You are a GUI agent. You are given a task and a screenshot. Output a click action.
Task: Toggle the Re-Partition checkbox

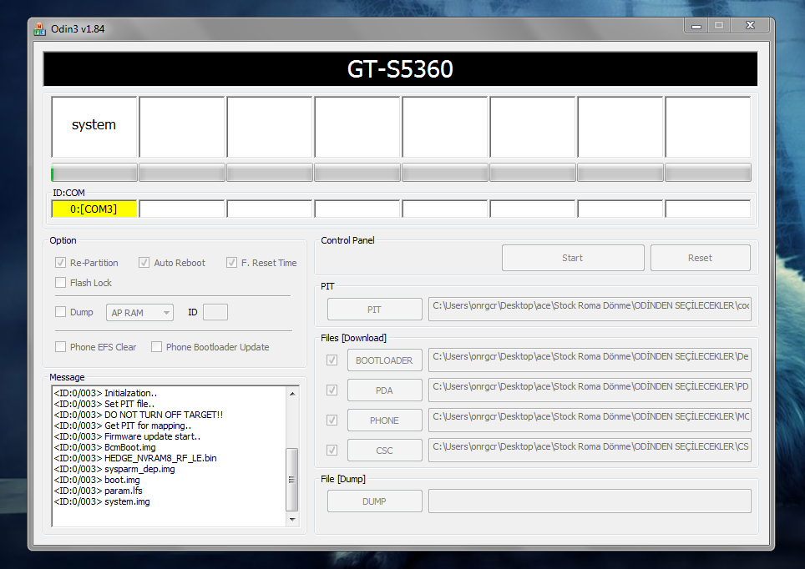[x=61, y=263]
